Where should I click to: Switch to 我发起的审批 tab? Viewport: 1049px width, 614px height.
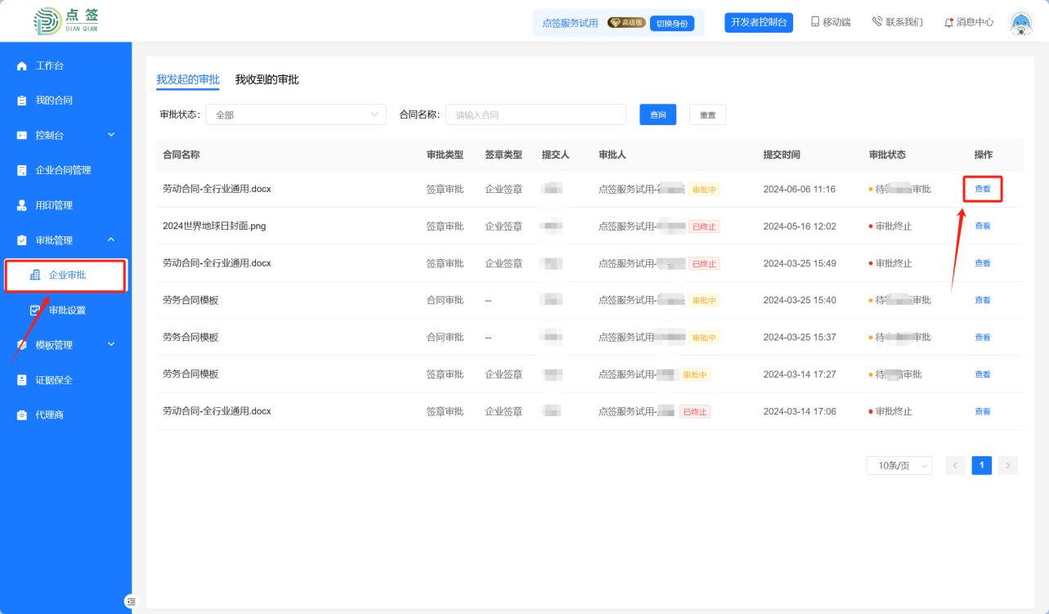(x=188, y=79)
